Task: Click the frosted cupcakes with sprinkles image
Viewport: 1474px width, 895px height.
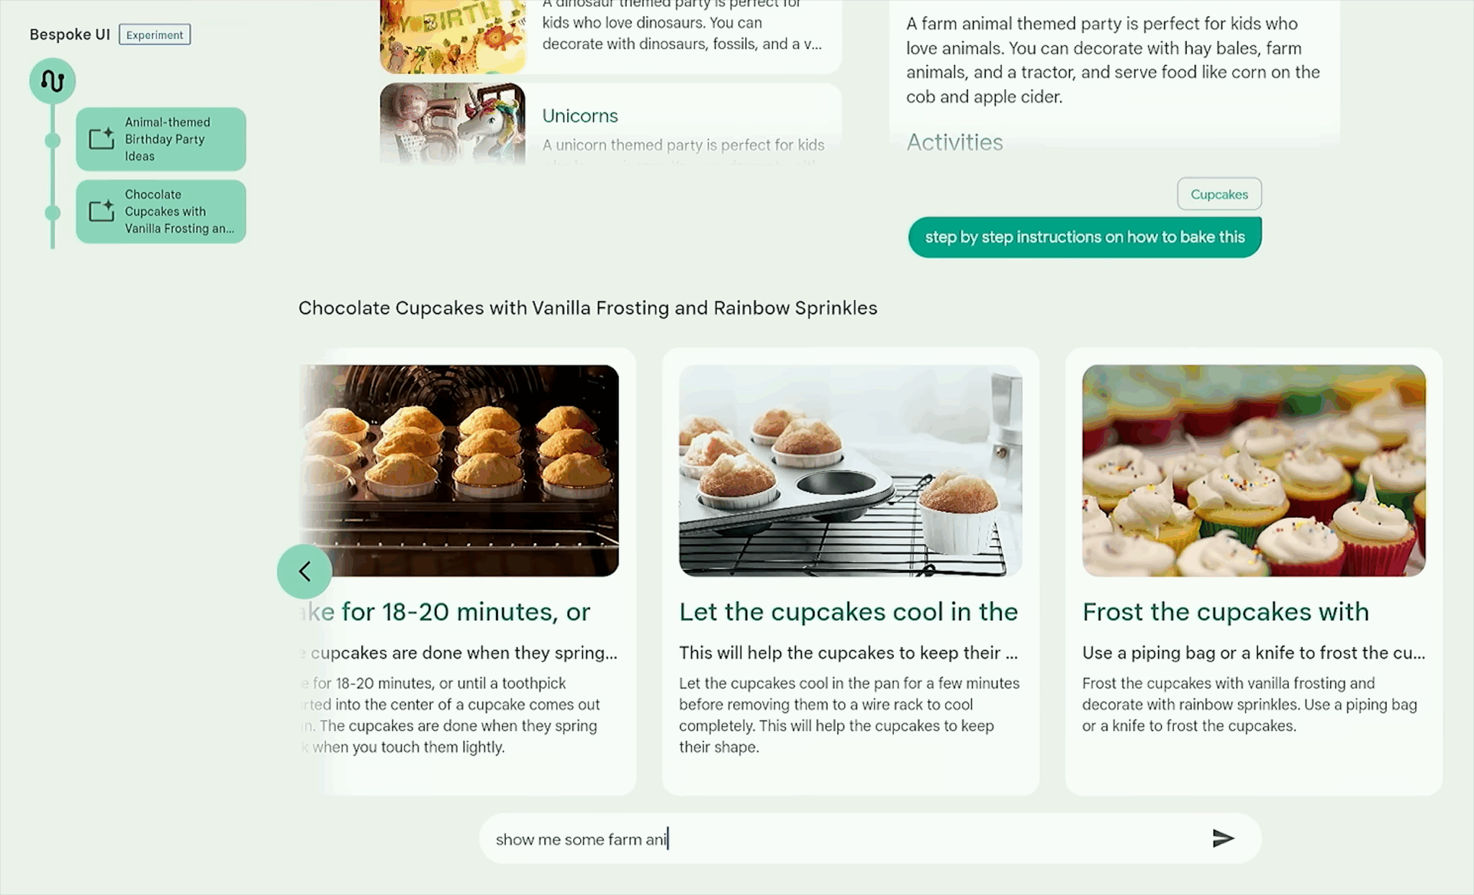Action: pyautogui.click(x=1254, y=471)
